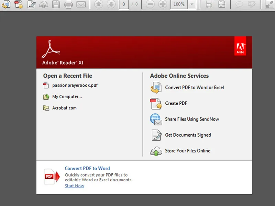This screenshot has width=275, height=206.
Task: Open Get Documents Signed service
Action: (x=188, y=135)
